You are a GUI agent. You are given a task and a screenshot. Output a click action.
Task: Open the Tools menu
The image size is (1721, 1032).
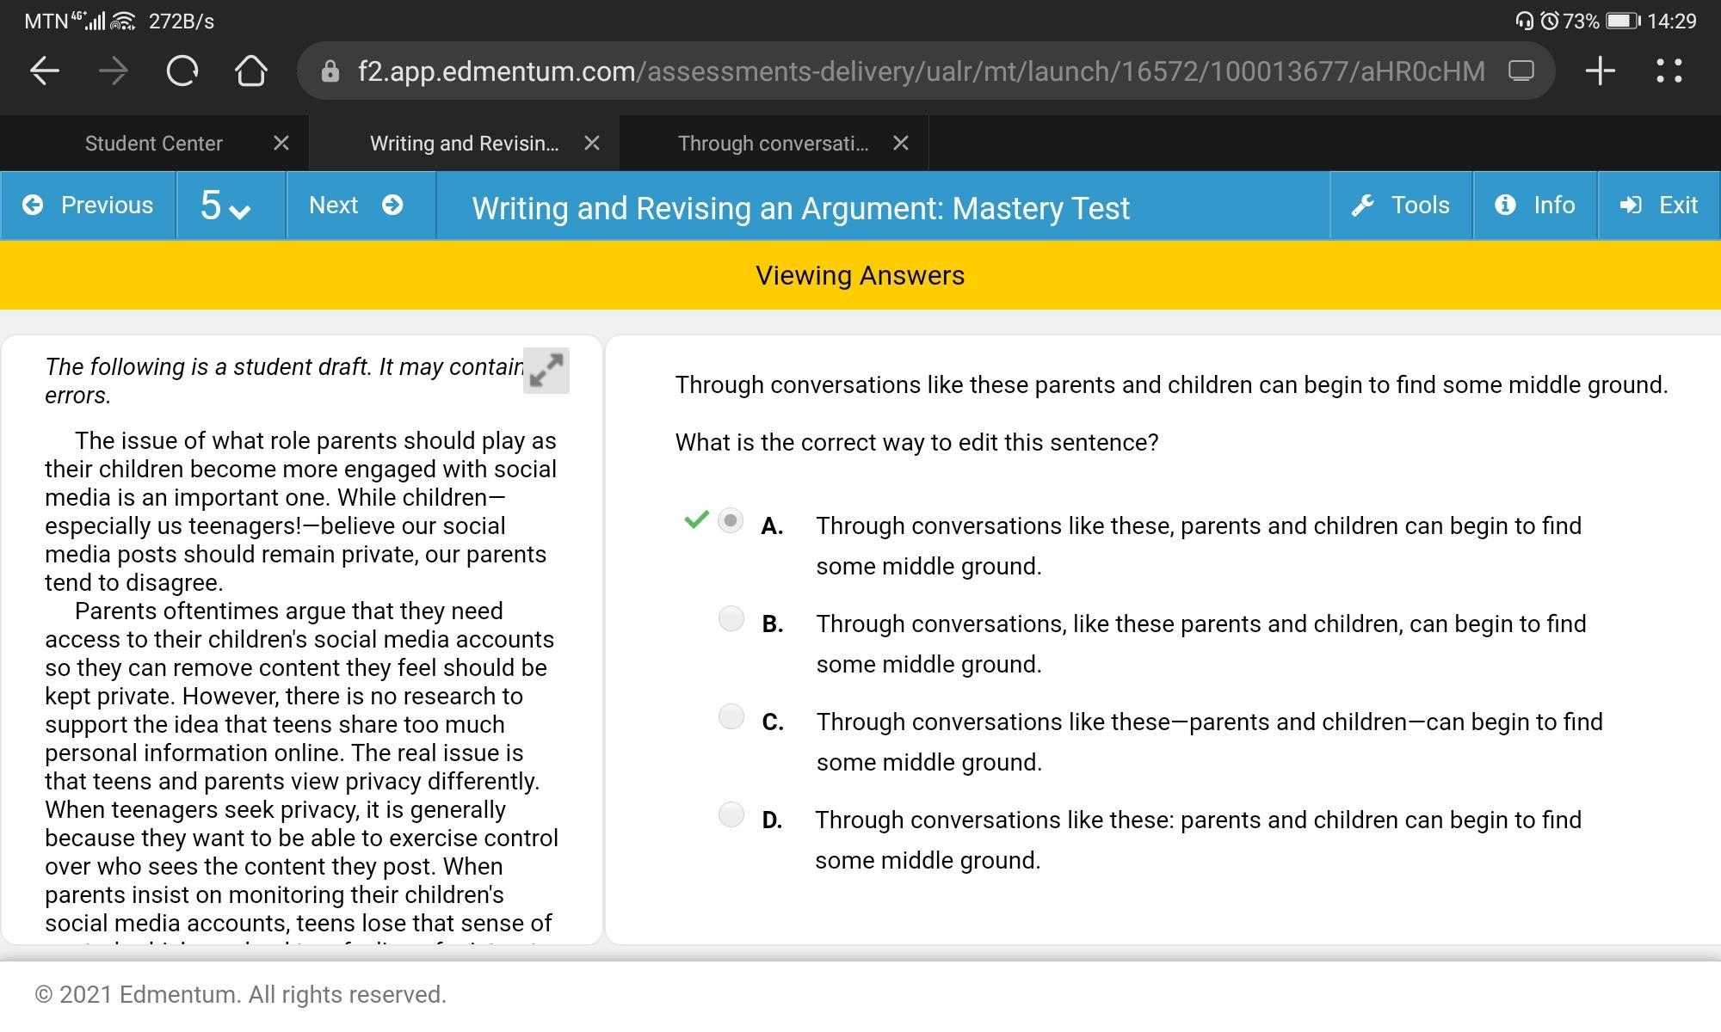pos(1401,206)
